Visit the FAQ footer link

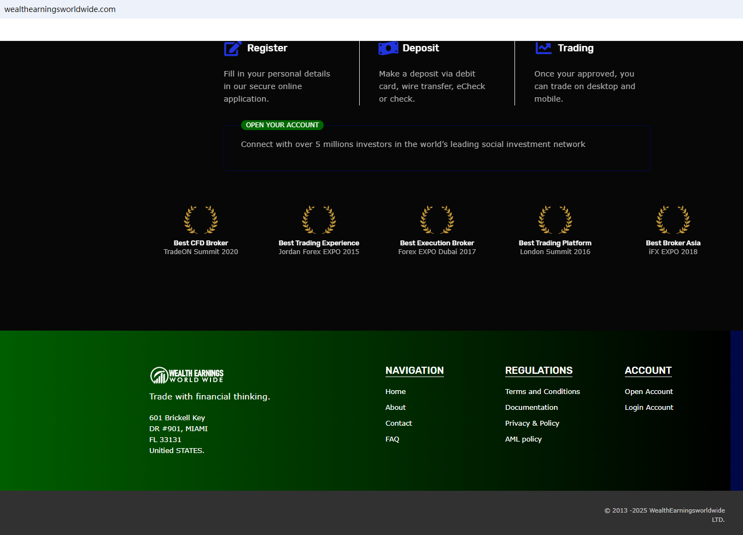pyautogui.click(x=392, y=439)
